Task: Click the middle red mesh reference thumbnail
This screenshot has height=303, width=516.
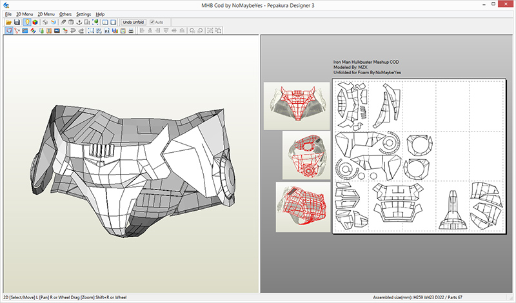Action: (306, 155)
